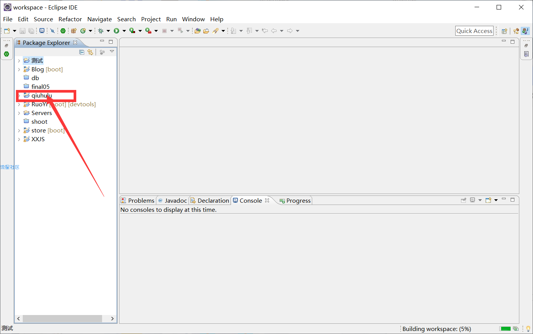Open the Project menu

151,19
